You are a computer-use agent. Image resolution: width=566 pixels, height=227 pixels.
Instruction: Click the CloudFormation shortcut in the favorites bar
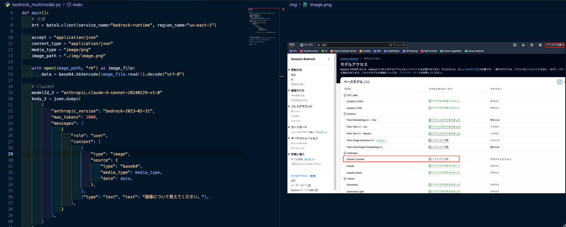click(x=309, y=51)
